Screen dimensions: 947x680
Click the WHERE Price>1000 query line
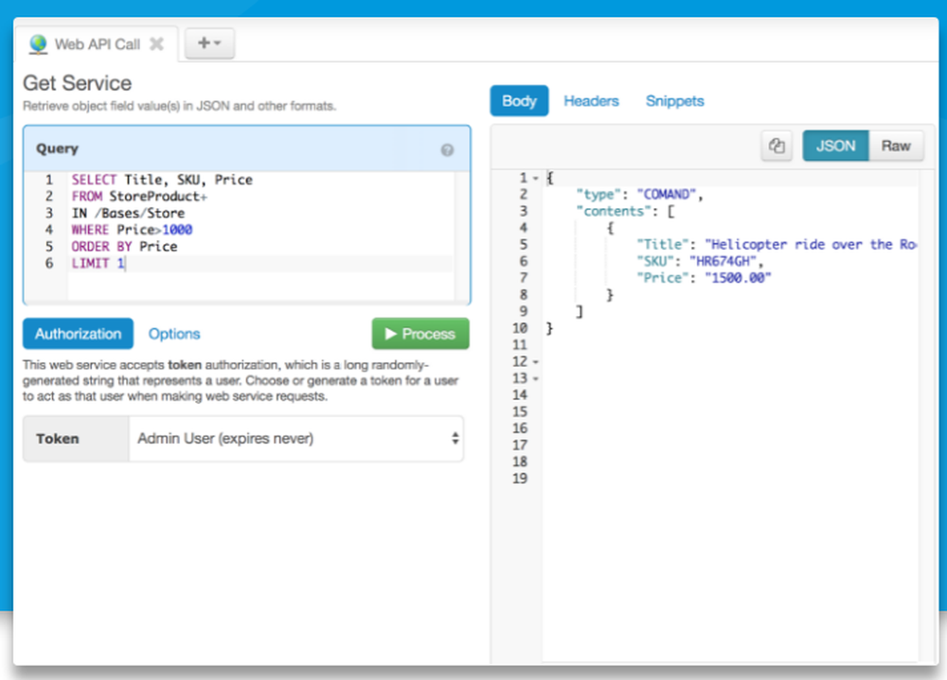click(132, 230)
